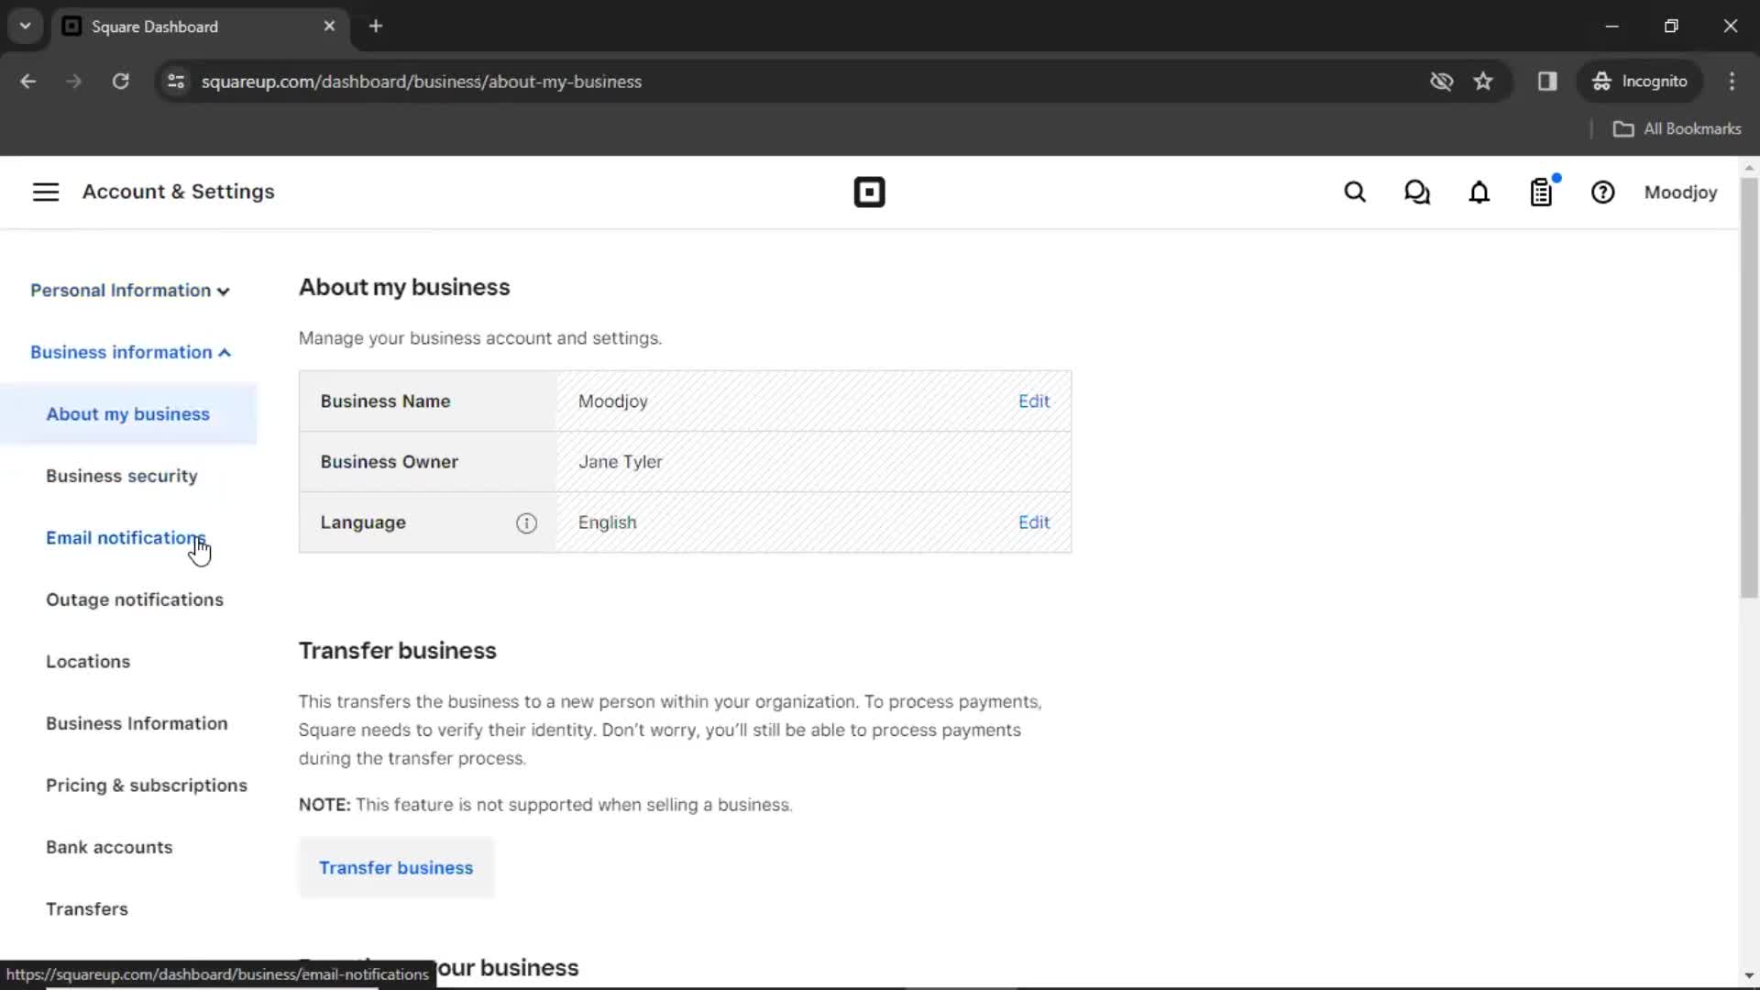Select the Outage notifications menu item

click(134, 599)
